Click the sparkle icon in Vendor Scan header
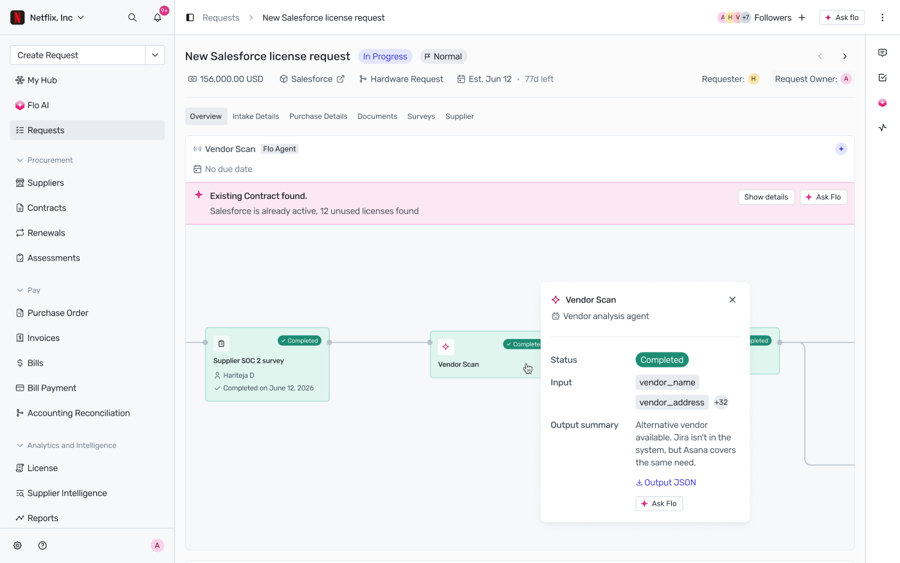This screenshot has width=900, height=563. (x=841, y=149)
